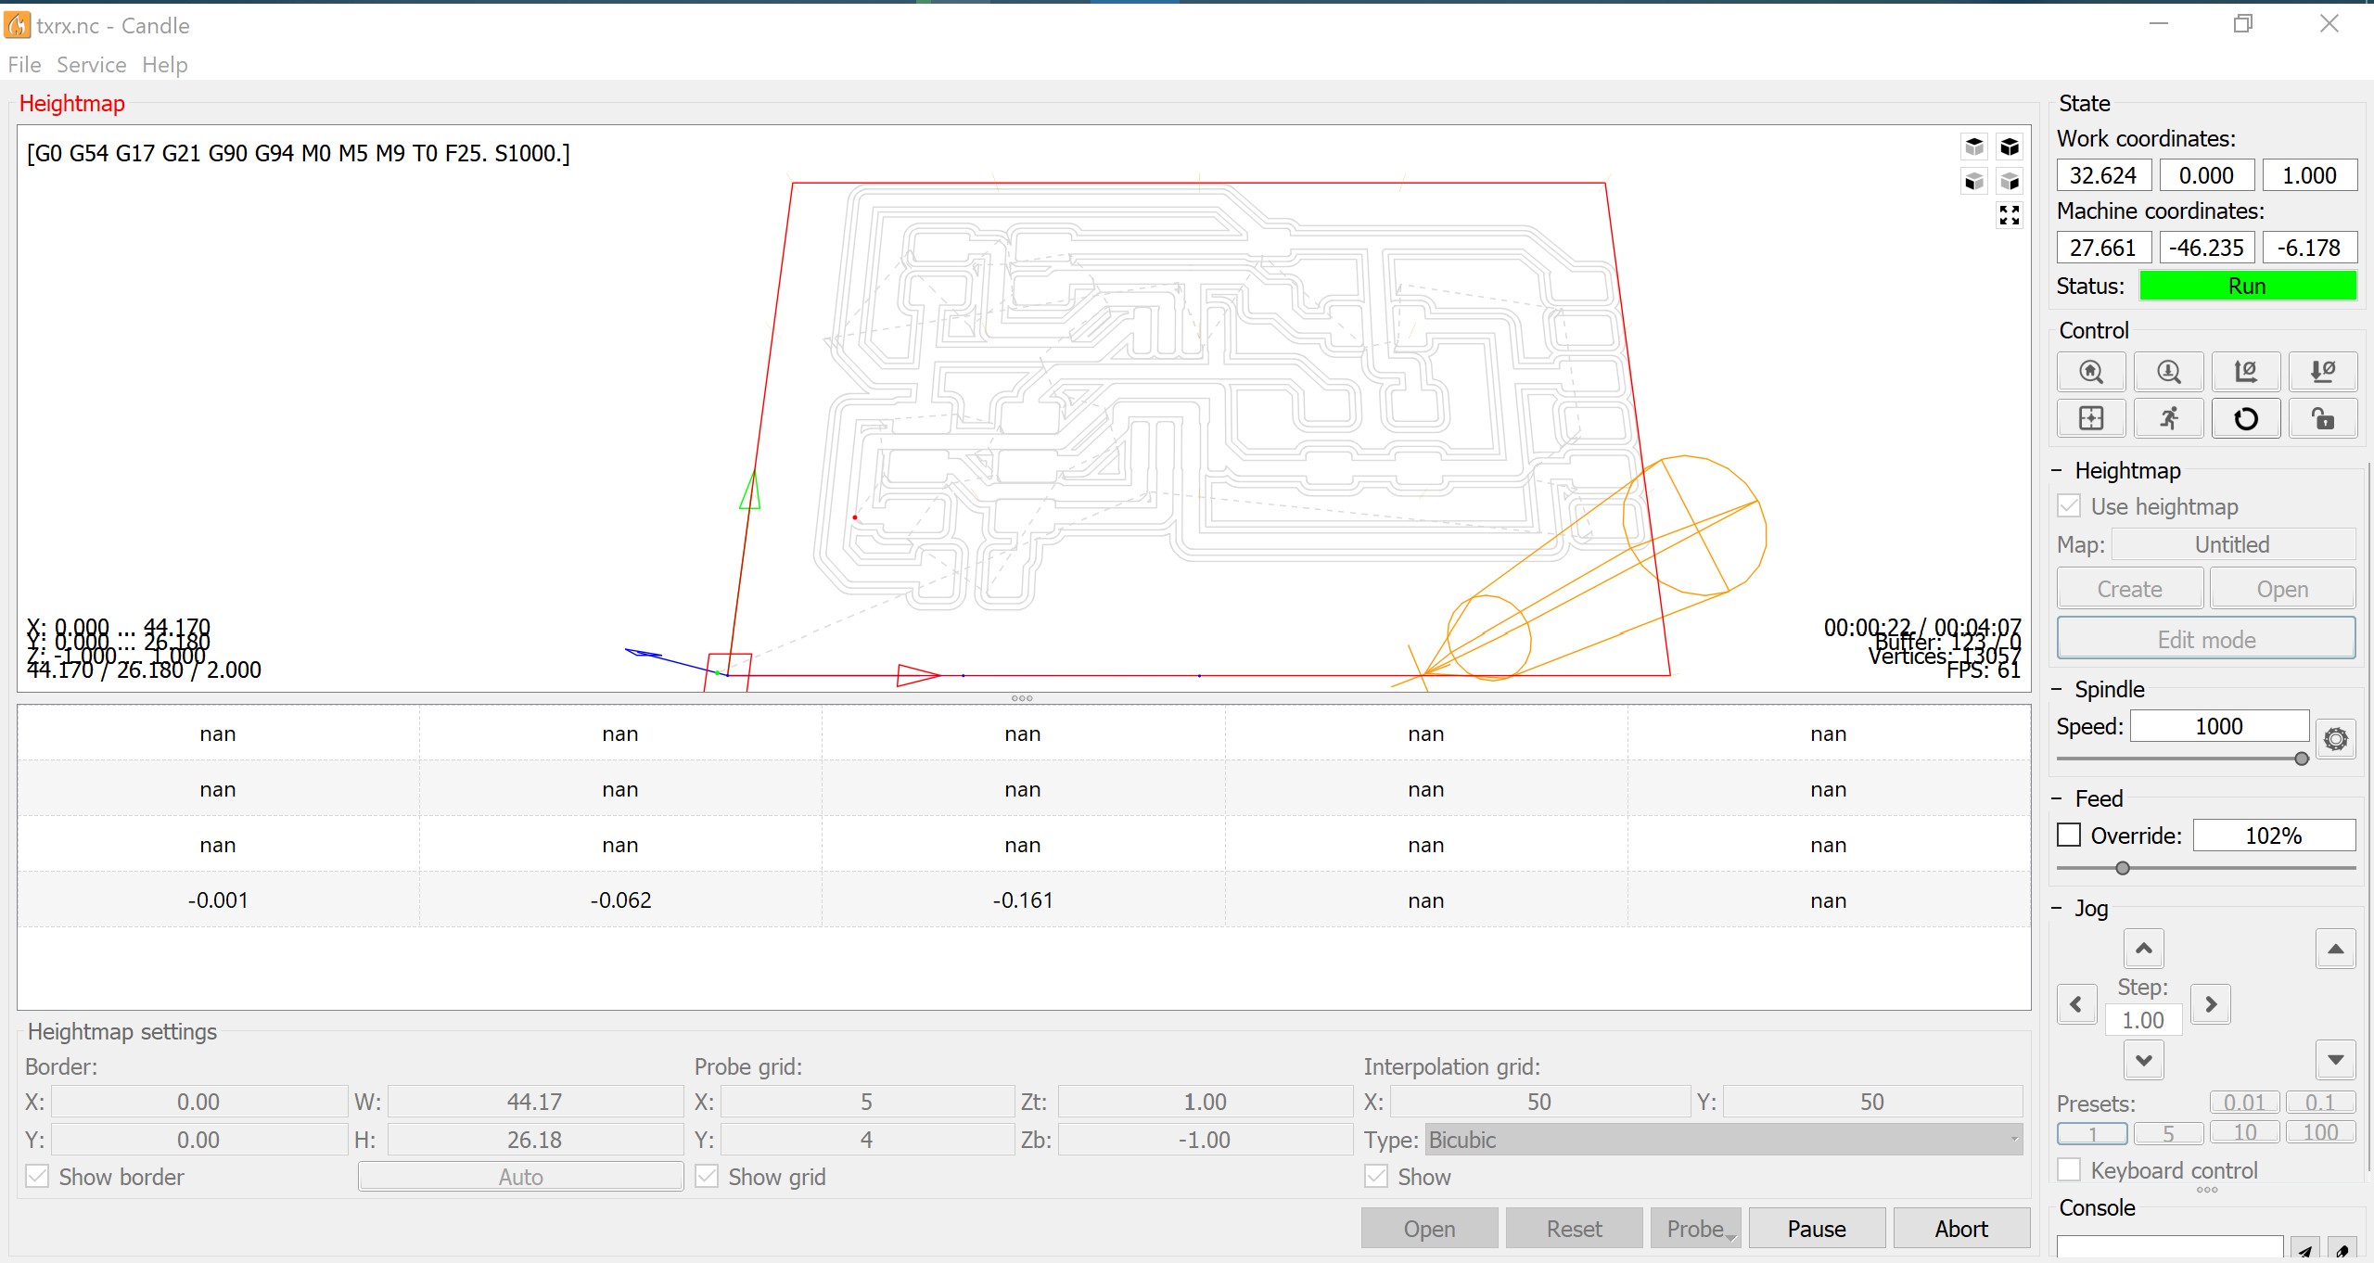Collapse the Jog panel section
Viewport: 2374px width, 1263px height.
[2056, 908]
